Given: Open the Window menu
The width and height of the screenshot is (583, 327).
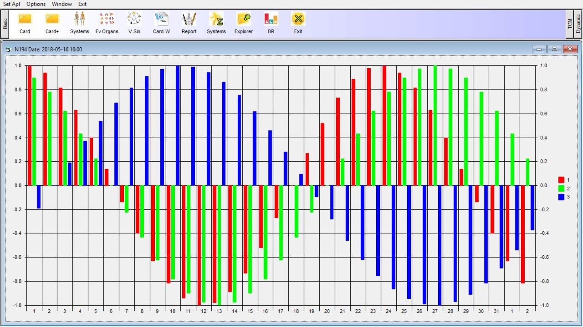Looking at the screenshot, I should [62, 4].
